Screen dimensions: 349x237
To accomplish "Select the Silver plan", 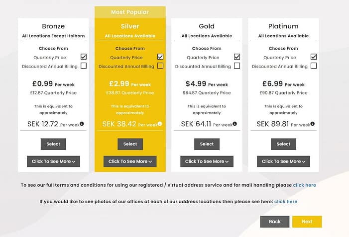I will pyautogui.click(x=130, y=144).
